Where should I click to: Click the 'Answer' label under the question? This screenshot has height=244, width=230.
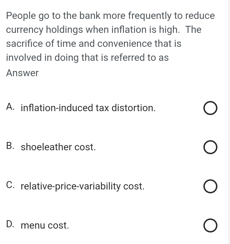[22, 73]
